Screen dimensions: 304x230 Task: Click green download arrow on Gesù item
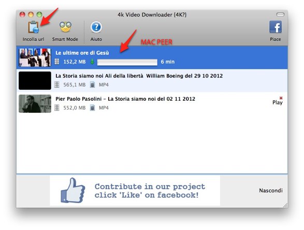(92, 62)
